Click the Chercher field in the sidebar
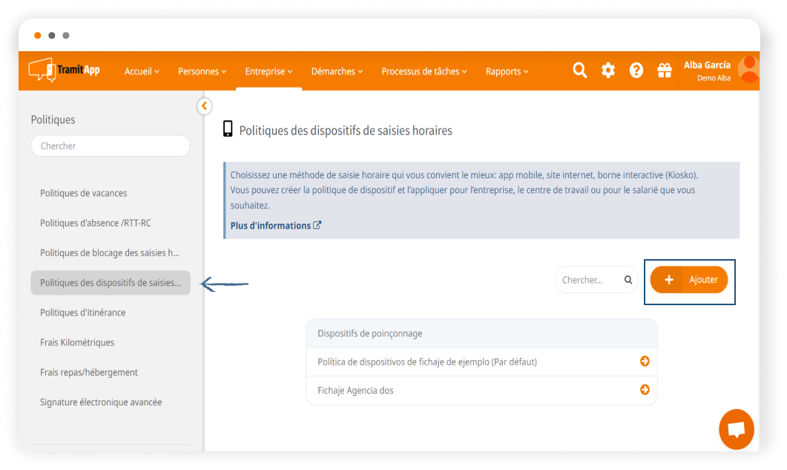Screen dimensions: 787x470 (111, 146)
